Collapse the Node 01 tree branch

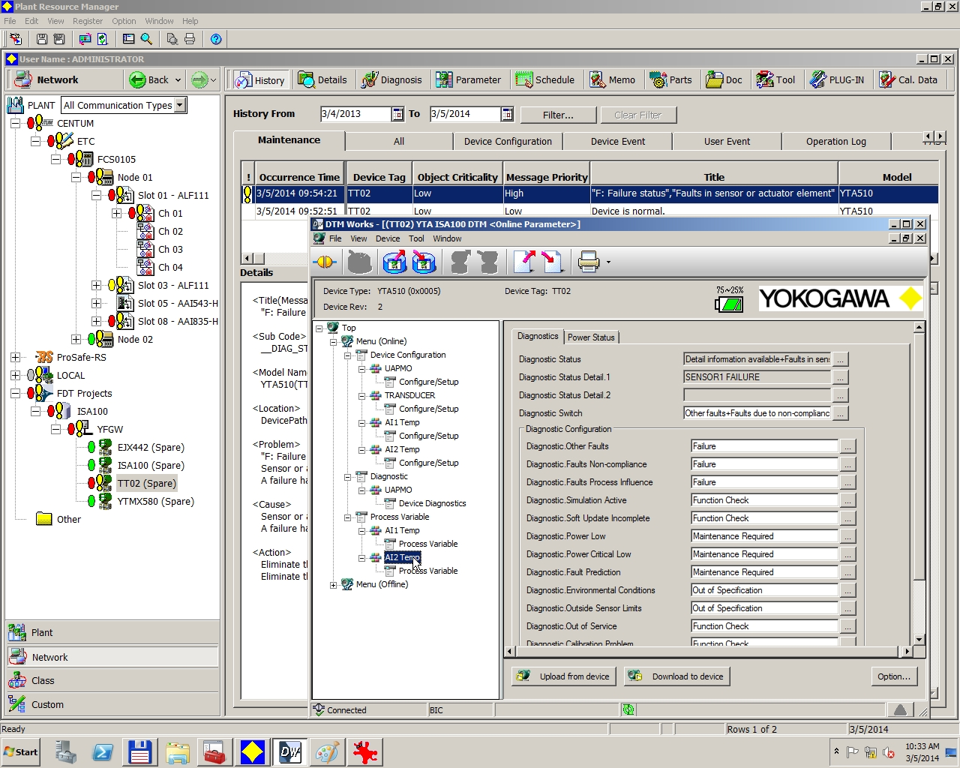(x=76, y=177)
